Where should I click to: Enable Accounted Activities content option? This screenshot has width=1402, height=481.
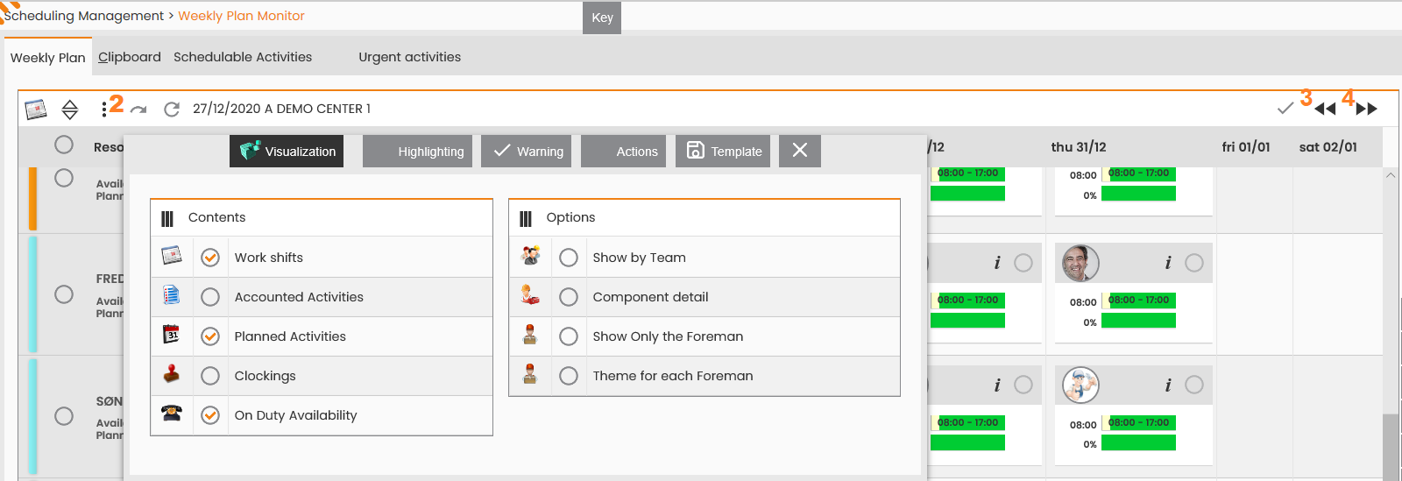(210, 297)
